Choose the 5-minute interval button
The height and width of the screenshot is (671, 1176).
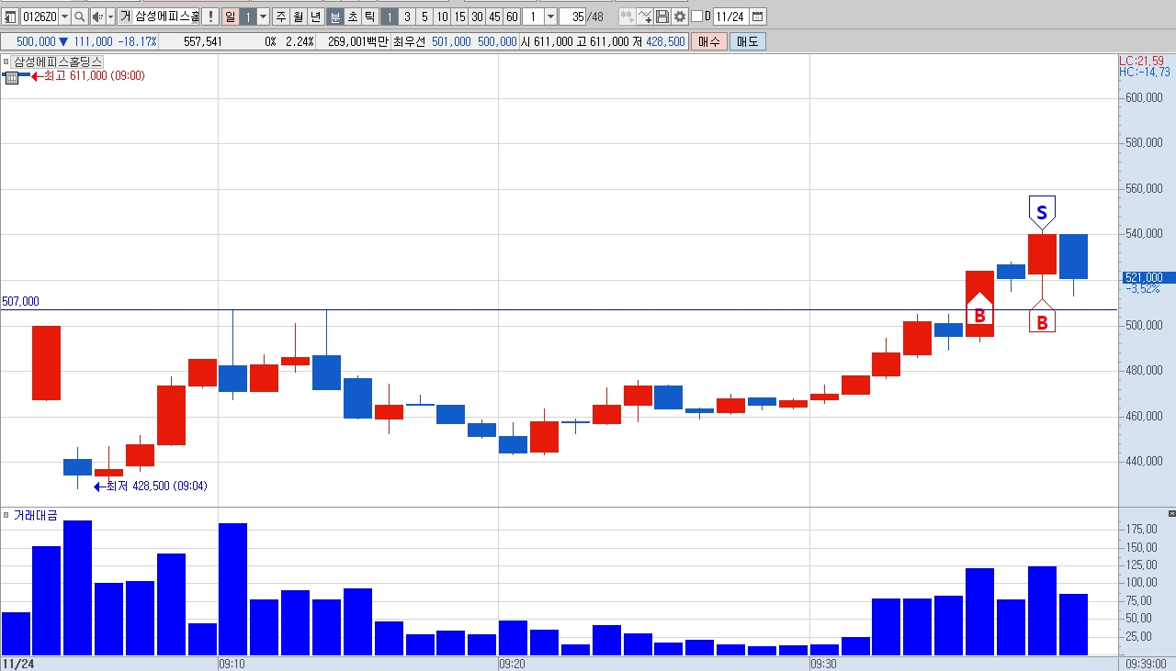click(424, 17)
